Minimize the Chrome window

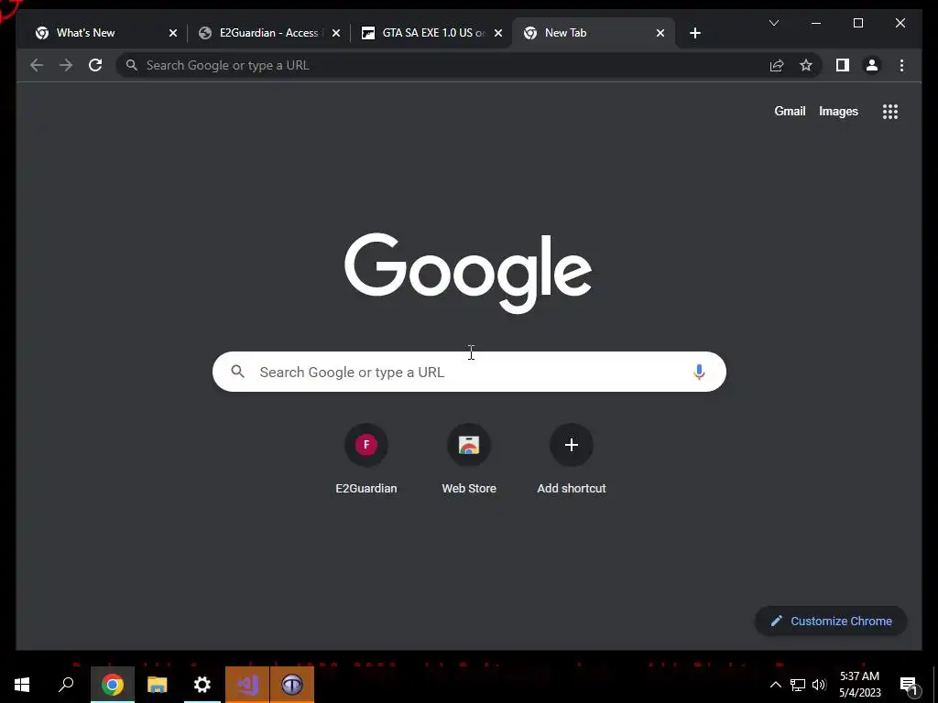click(x=816, y=23)
